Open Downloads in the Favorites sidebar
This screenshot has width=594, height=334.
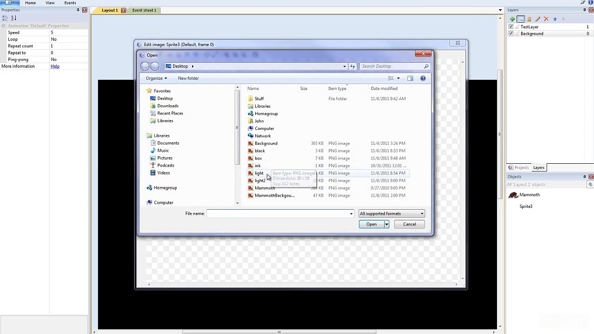tap(168, 106)
